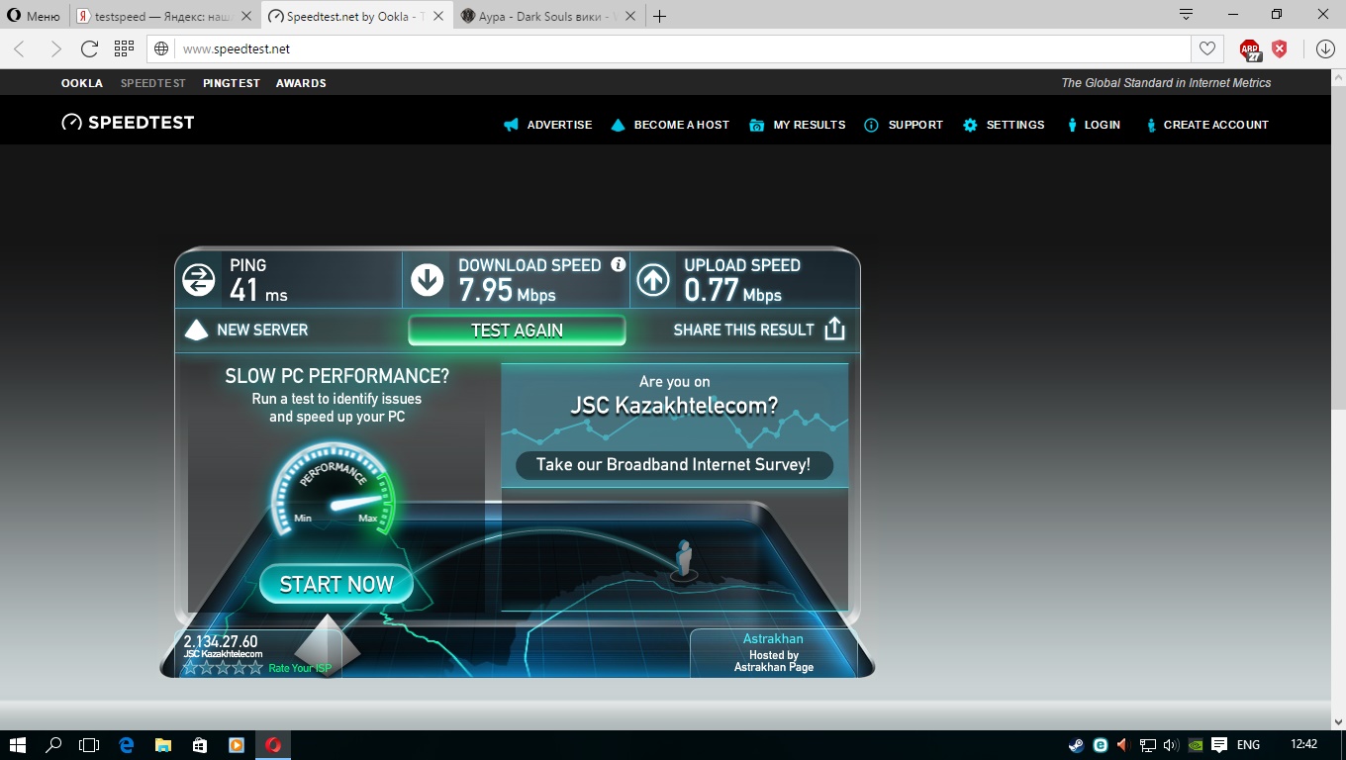
Task: Open CREATE ACCOUNT menu item
Action: coord(1206,125)
